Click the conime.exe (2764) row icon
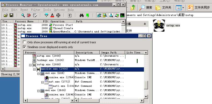The width and height of the screenshot is (212, 104). pos(46,78)
